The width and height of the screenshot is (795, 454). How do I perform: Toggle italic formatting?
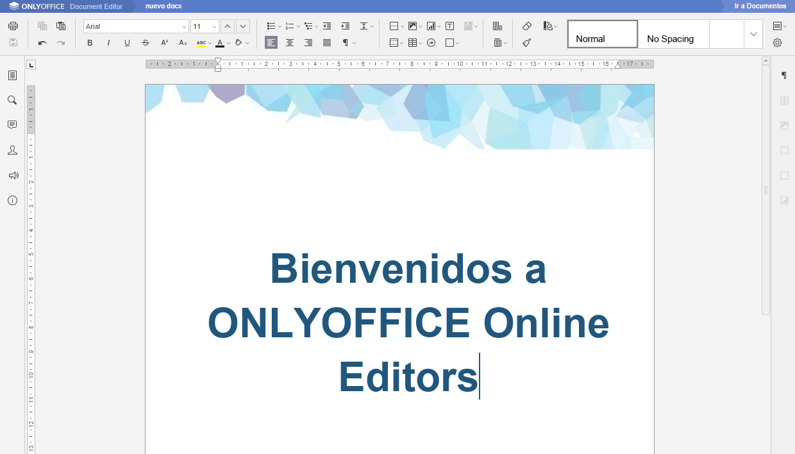108,43
